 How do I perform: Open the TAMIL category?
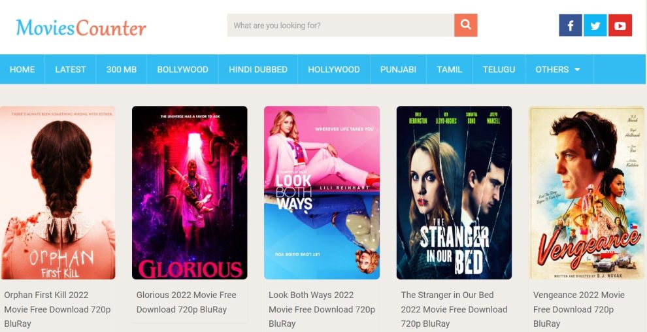[x=450, y=69]
